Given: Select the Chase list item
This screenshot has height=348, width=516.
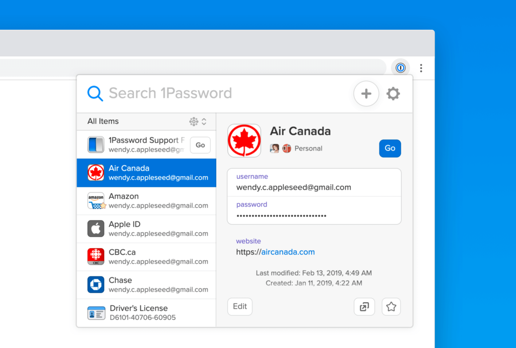Looking at the screenshot, I should click(147, 285).
